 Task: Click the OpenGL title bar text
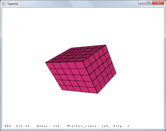[x=13, y=4]
